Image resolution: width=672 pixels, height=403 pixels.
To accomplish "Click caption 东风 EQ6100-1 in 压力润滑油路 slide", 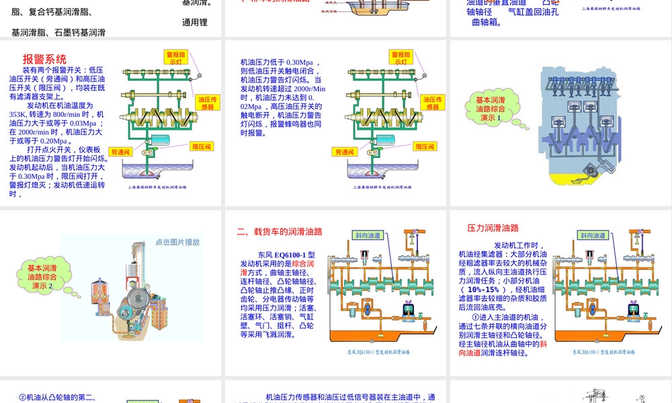I will coord(604,352).
